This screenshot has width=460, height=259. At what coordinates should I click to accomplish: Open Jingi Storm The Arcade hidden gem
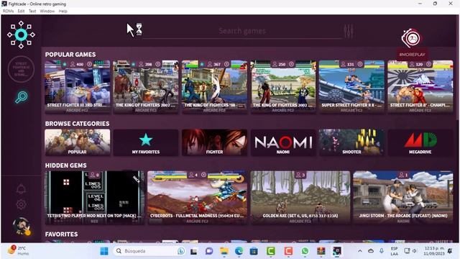(403, 198)
